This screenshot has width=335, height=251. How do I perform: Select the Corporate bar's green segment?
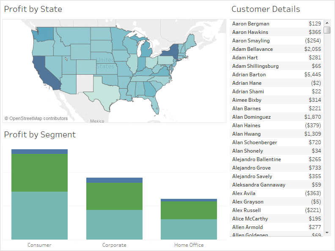(114, 196)
